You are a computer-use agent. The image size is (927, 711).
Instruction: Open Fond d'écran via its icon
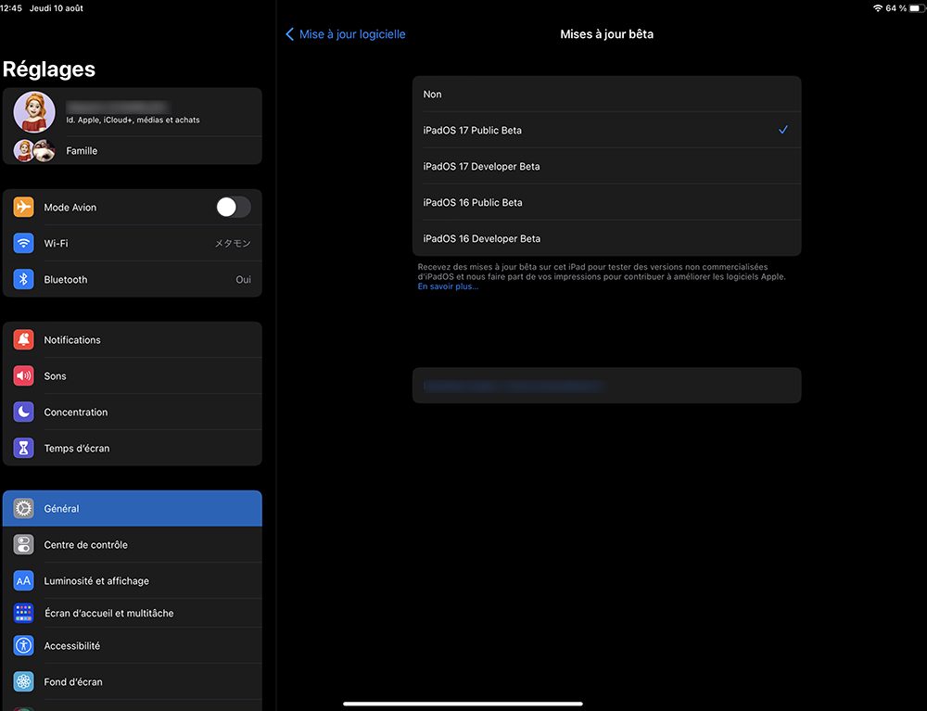coord(23,681)
